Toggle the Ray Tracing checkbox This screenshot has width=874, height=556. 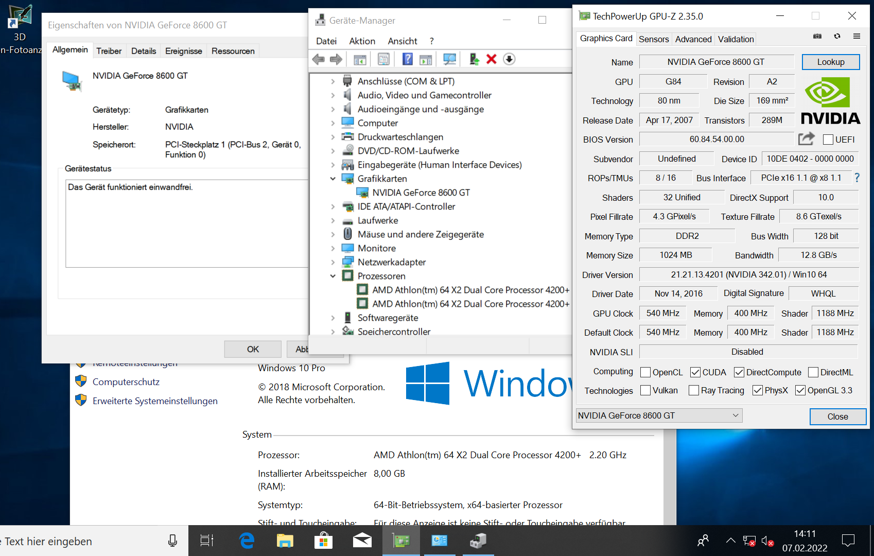pos(694,390)
